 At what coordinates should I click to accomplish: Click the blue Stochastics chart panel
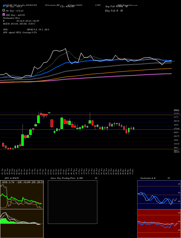(x=159, y=195)
